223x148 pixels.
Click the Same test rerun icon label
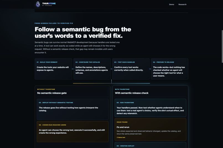coord(121,137)
